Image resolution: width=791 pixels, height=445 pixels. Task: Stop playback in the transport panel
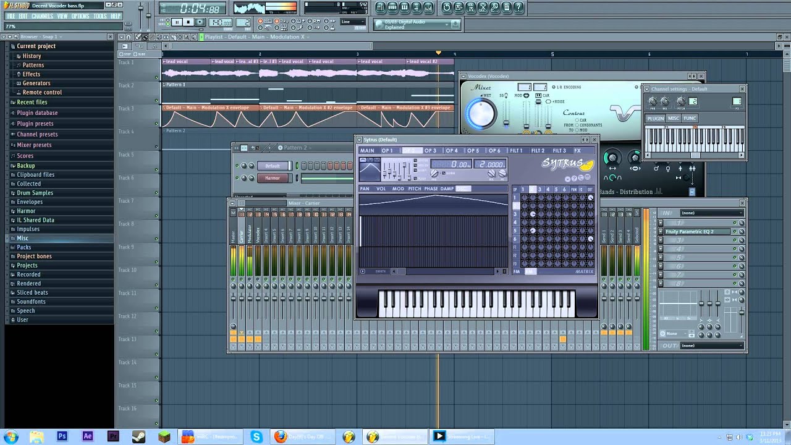coord(188,22)
